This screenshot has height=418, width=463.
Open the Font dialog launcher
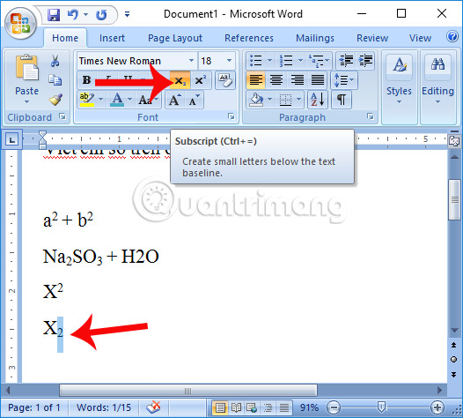(231, 116)
